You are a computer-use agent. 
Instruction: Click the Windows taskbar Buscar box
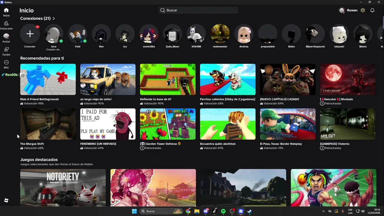[162, 211]
